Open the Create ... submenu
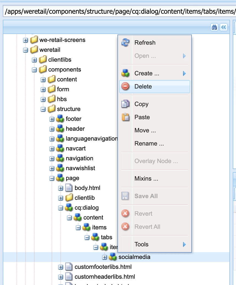This screenshot has height=285, width=236. pos(154,73)
